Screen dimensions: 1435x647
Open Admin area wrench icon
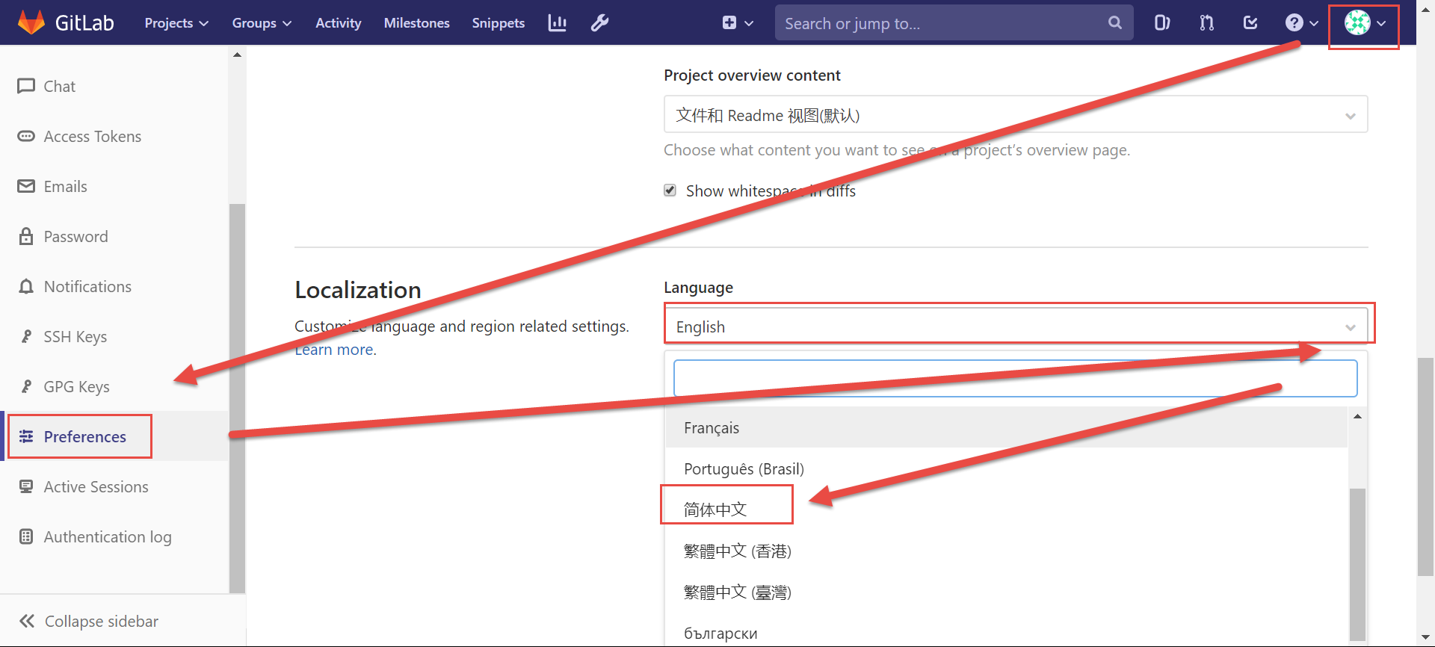coord(599,23)
